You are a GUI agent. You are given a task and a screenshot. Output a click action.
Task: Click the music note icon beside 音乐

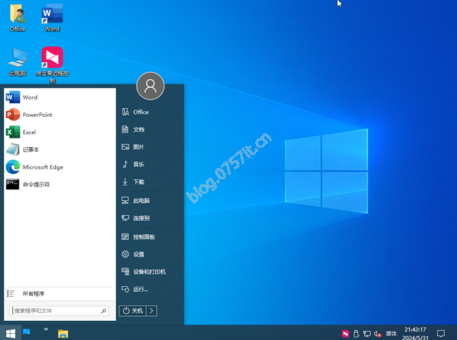click(x=125, y=164)
